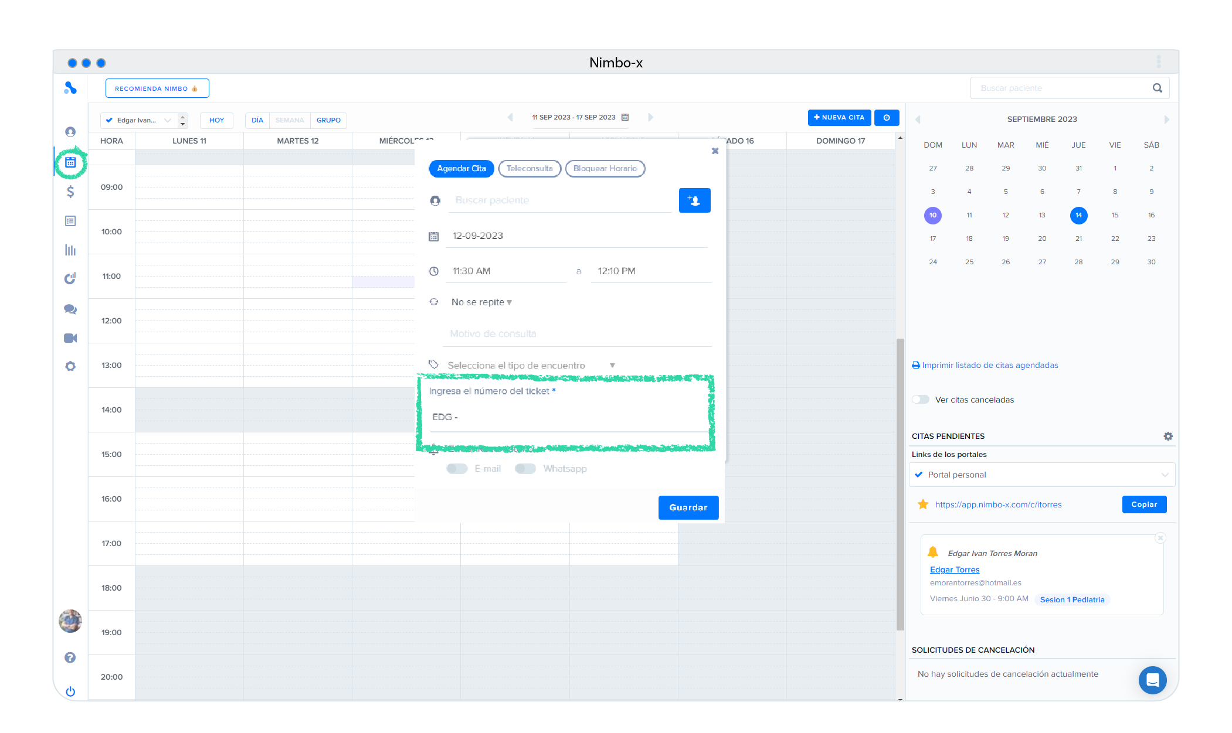
Task: Open the video camera teleconsulta icon
Action: coord(70,338)
